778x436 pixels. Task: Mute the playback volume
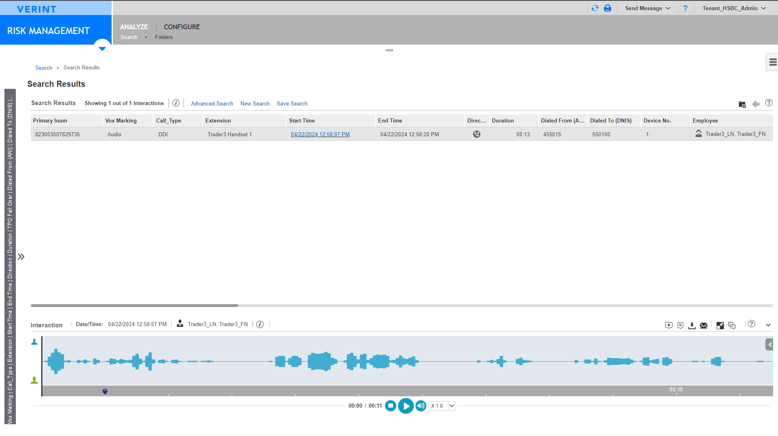coord(421,406)
